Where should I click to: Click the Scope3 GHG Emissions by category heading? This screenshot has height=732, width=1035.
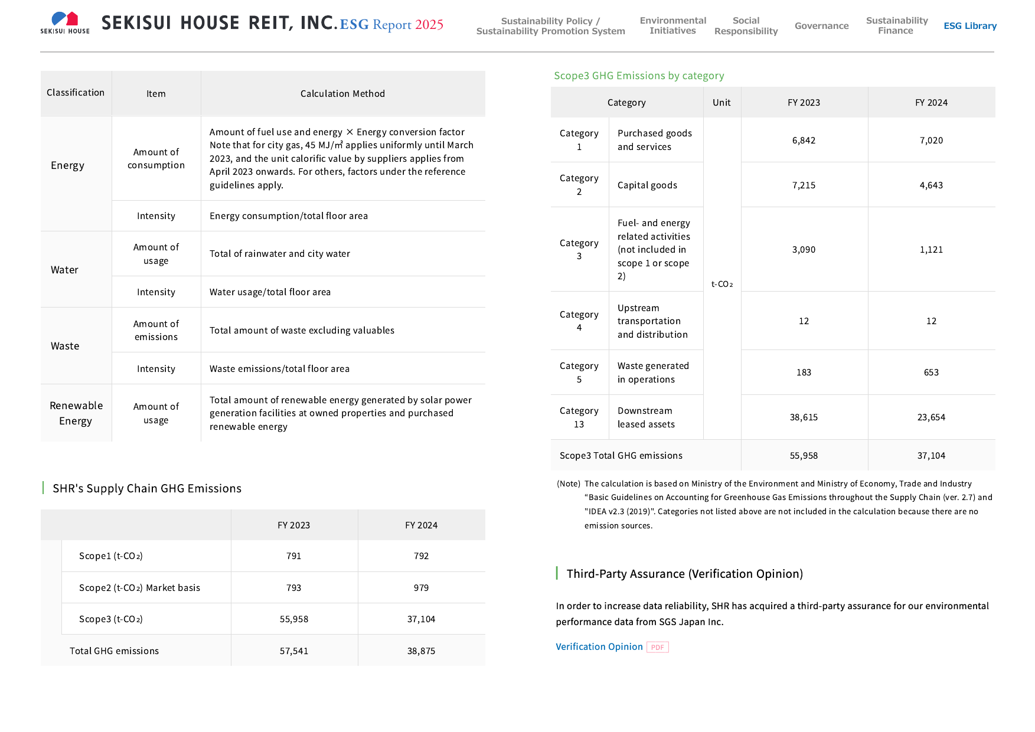pos(639,76)
